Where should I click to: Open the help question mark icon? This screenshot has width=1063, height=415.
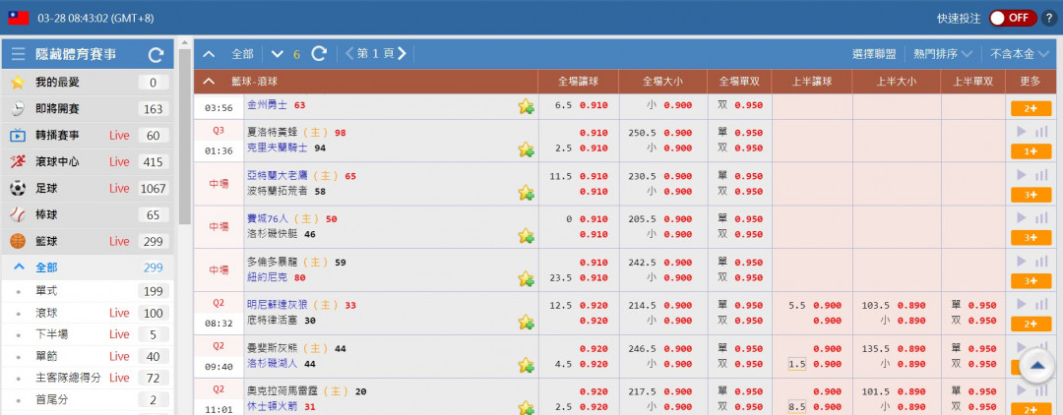[1048, 19]
